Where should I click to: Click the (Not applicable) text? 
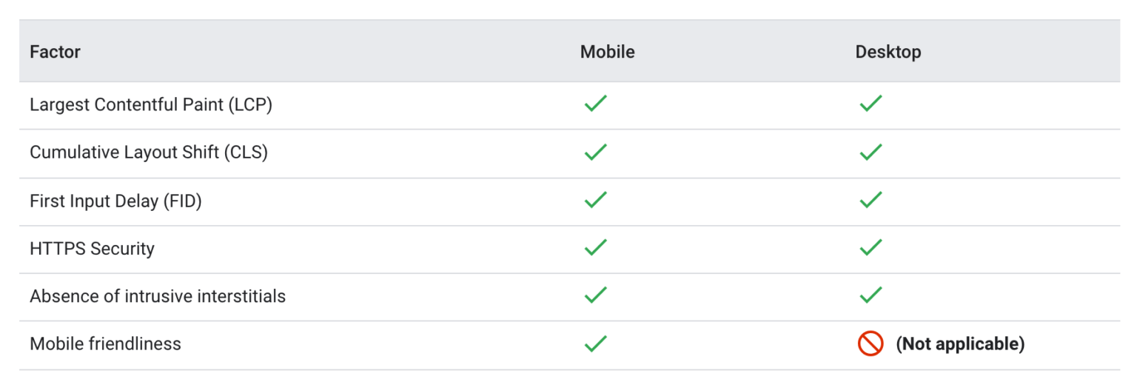point(960,344)
